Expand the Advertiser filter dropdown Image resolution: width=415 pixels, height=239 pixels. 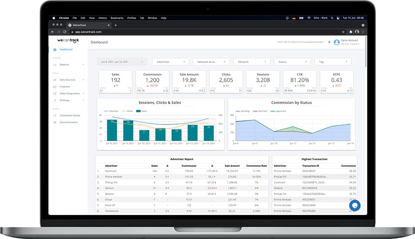click(171, 62)
